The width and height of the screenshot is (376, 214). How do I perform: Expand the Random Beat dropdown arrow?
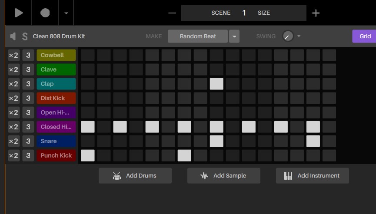click(x=234, y=36)
